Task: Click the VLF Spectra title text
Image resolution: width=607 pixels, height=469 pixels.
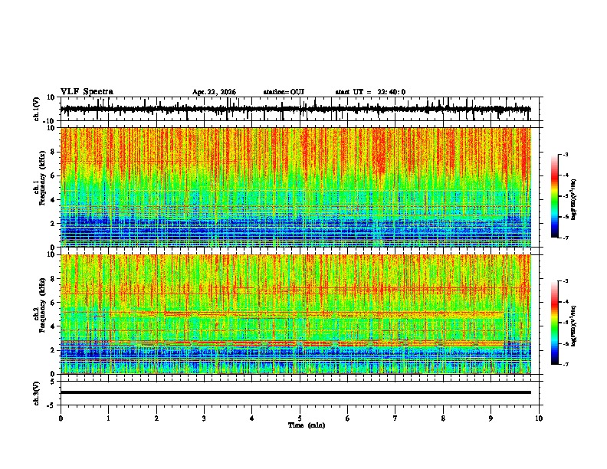Action: pos(87,92)
